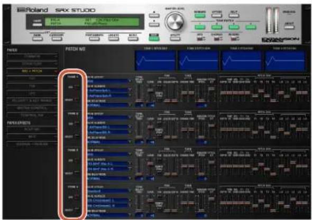Open Tone 1 NORMAL mode dropdown
The image size is (312, 220).
[109, 105]
